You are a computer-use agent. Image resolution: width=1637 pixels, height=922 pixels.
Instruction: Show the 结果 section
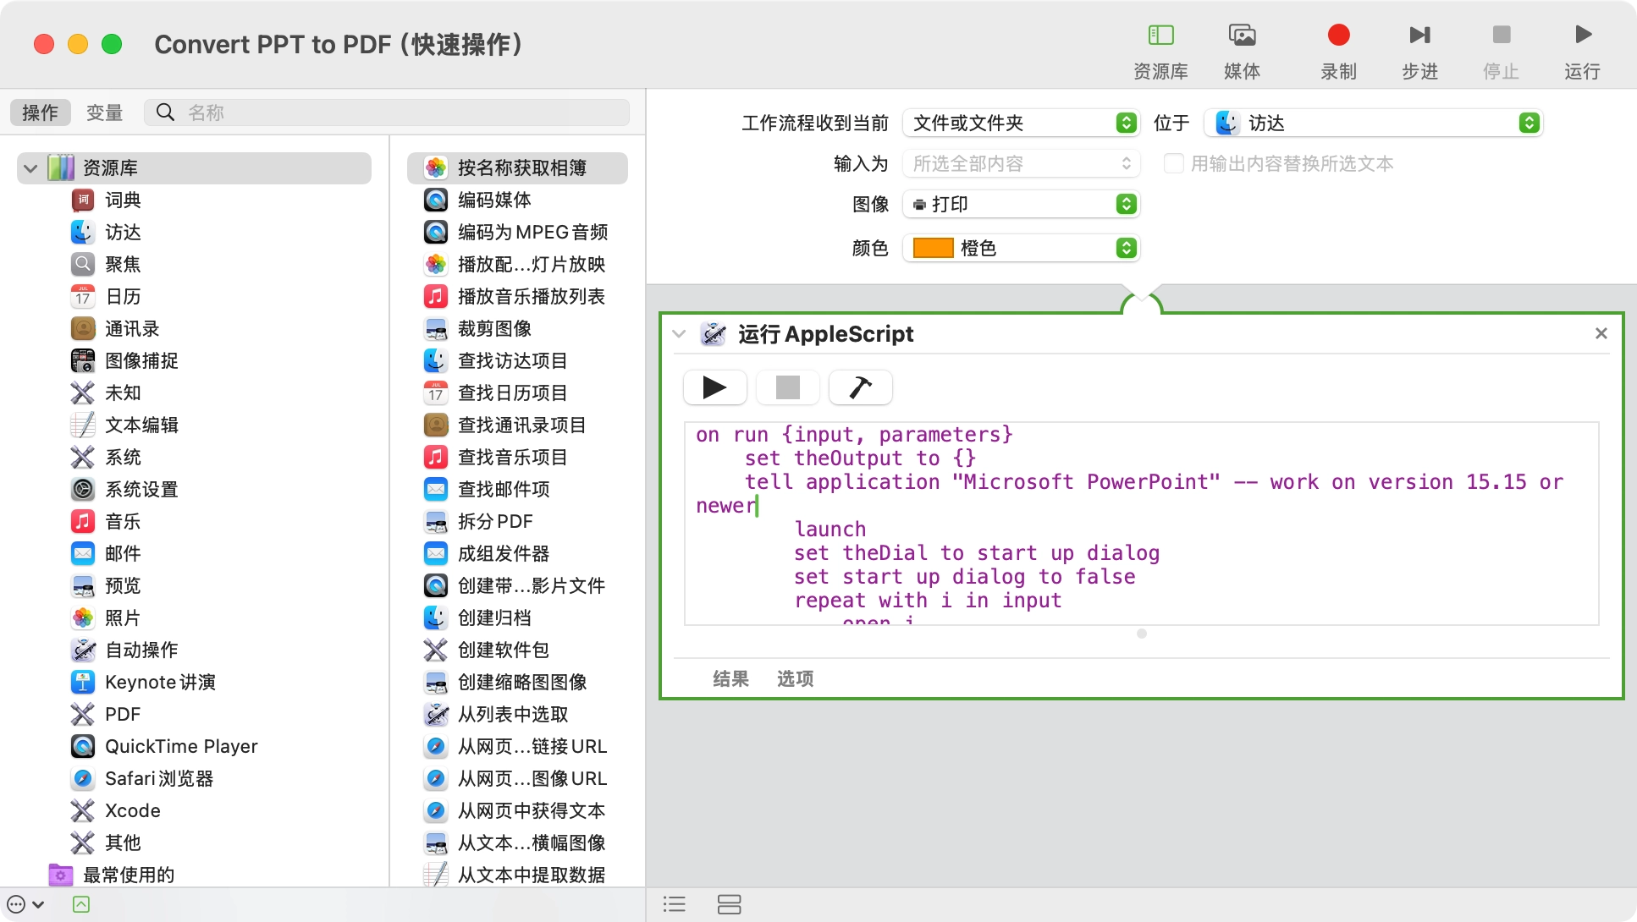(730, 678)
